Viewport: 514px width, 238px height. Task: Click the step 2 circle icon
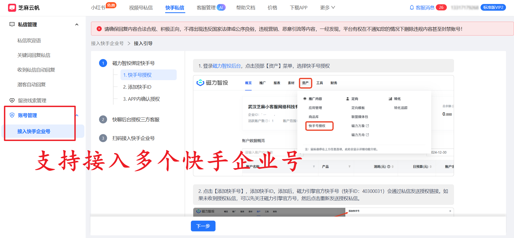pyautogui.click(x=103, y=119)
